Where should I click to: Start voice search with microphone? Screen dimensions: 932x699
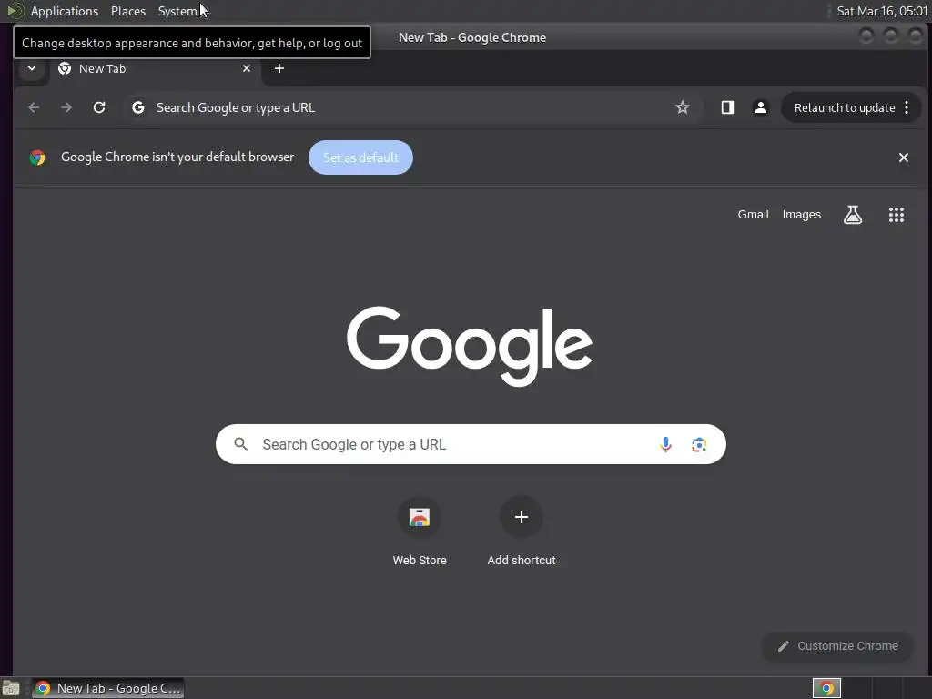point(665,444)
